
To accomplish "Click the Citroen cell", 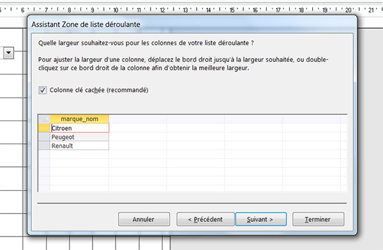I will [79, 128].
